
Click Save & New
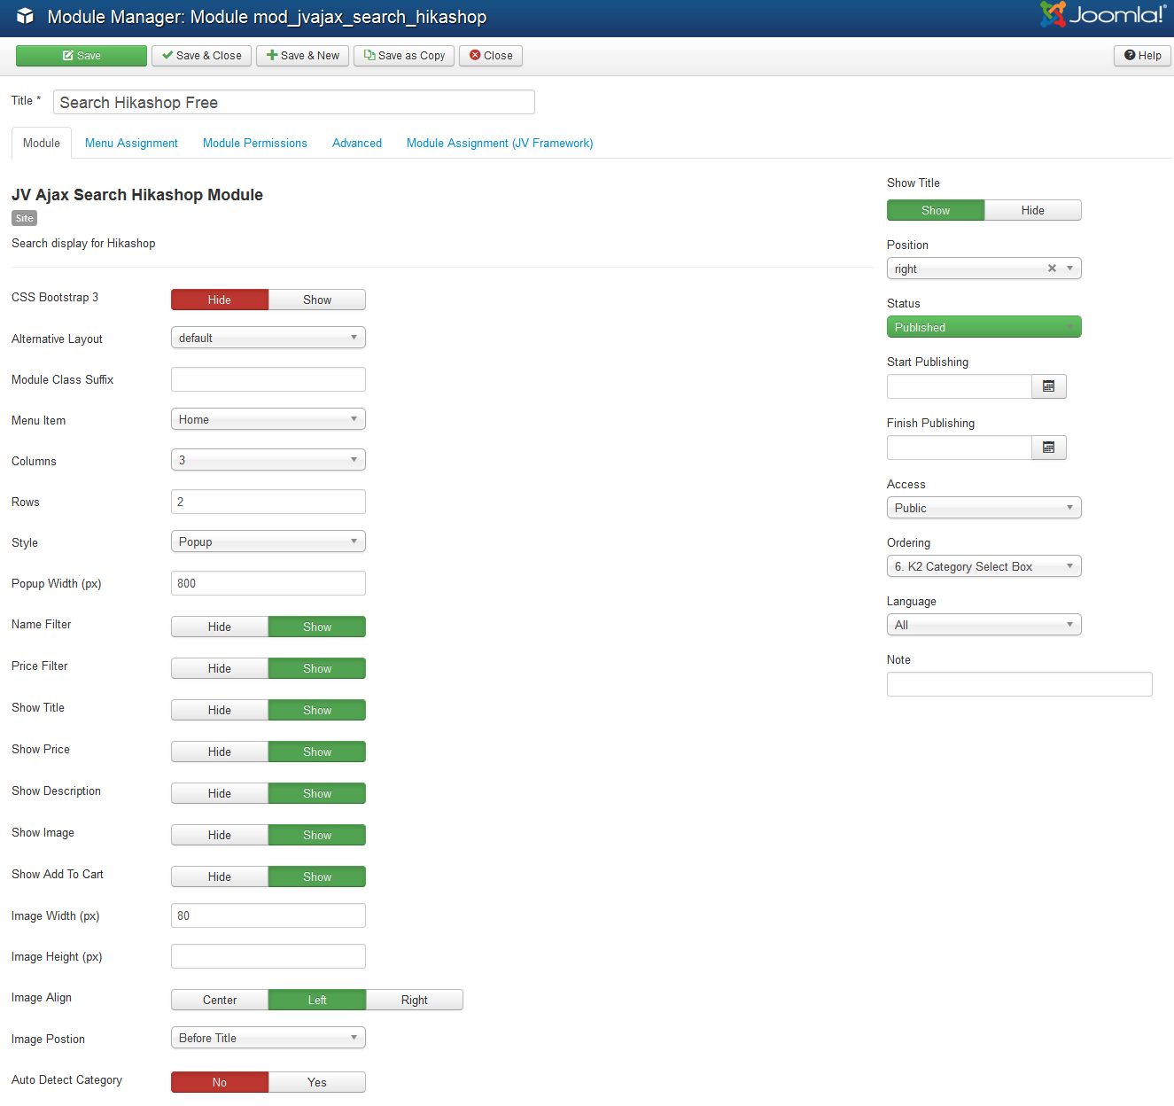click(x=303, y=56)
